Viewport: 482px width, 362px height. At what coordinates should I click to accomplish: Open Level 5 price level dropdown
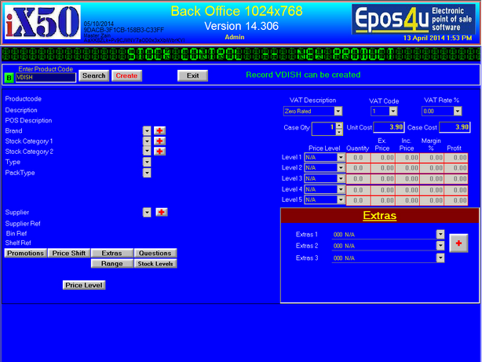[341, 199]
